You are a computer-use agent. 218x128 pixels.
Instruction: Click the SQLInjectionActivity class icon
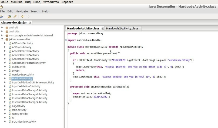[10, 122]
